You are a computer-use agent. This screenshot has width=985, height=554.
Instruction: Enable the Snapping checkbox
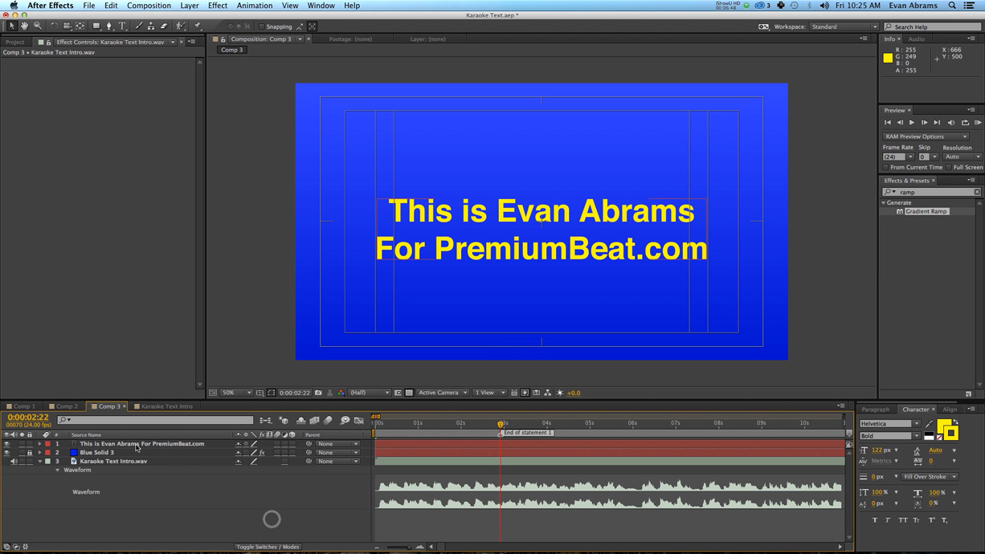point(261,26)
